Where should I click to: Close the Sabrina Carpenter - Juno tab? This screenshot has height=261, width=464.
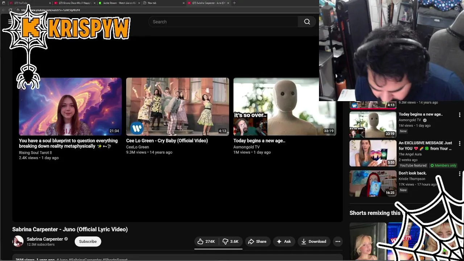pyautogui.click(x=228, y=3)
